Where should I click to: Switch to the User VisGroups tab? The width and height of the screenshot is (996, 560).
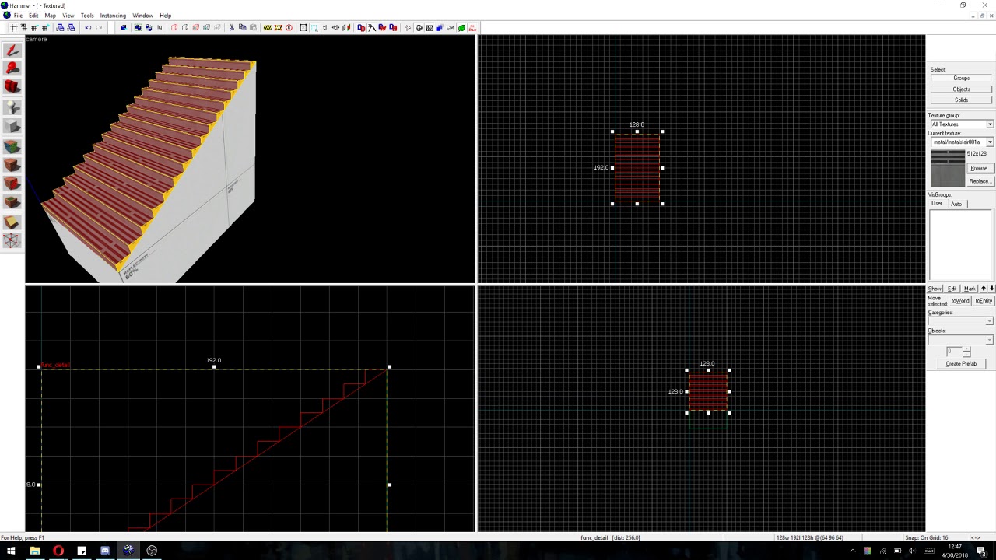(937, 204)
